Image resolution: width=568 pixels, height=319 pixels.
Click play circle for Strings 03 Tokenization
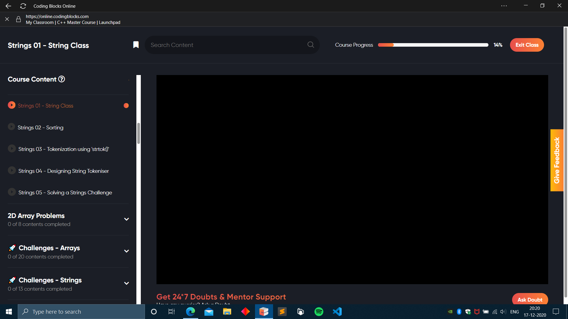pos(12,148)
